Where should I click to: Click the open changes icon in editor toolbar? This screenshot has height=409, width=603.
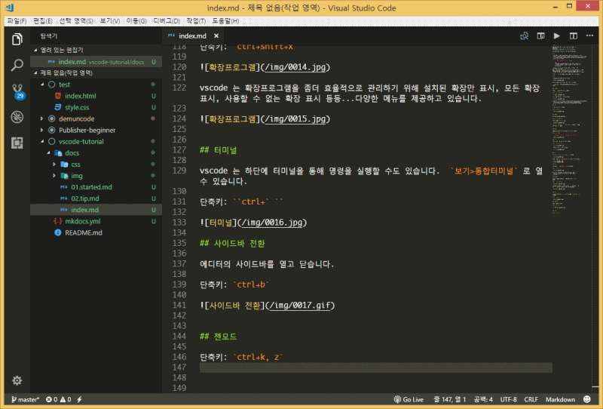tap(524, 35)
